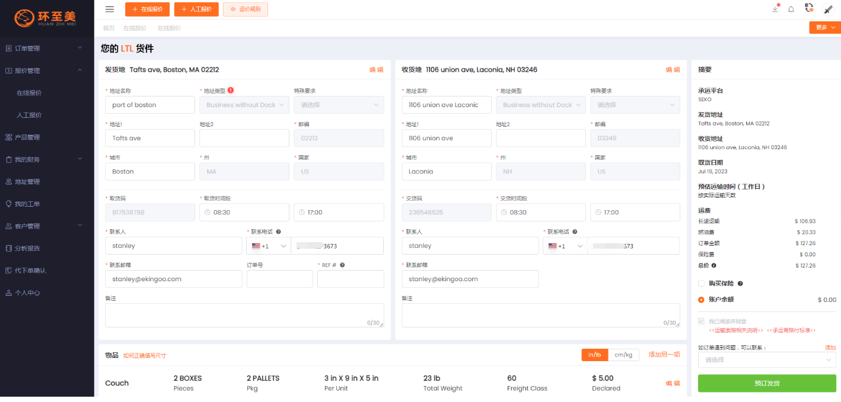Open the 更多 dropdown button
The image size is (841, 402).
coord(824,27)
